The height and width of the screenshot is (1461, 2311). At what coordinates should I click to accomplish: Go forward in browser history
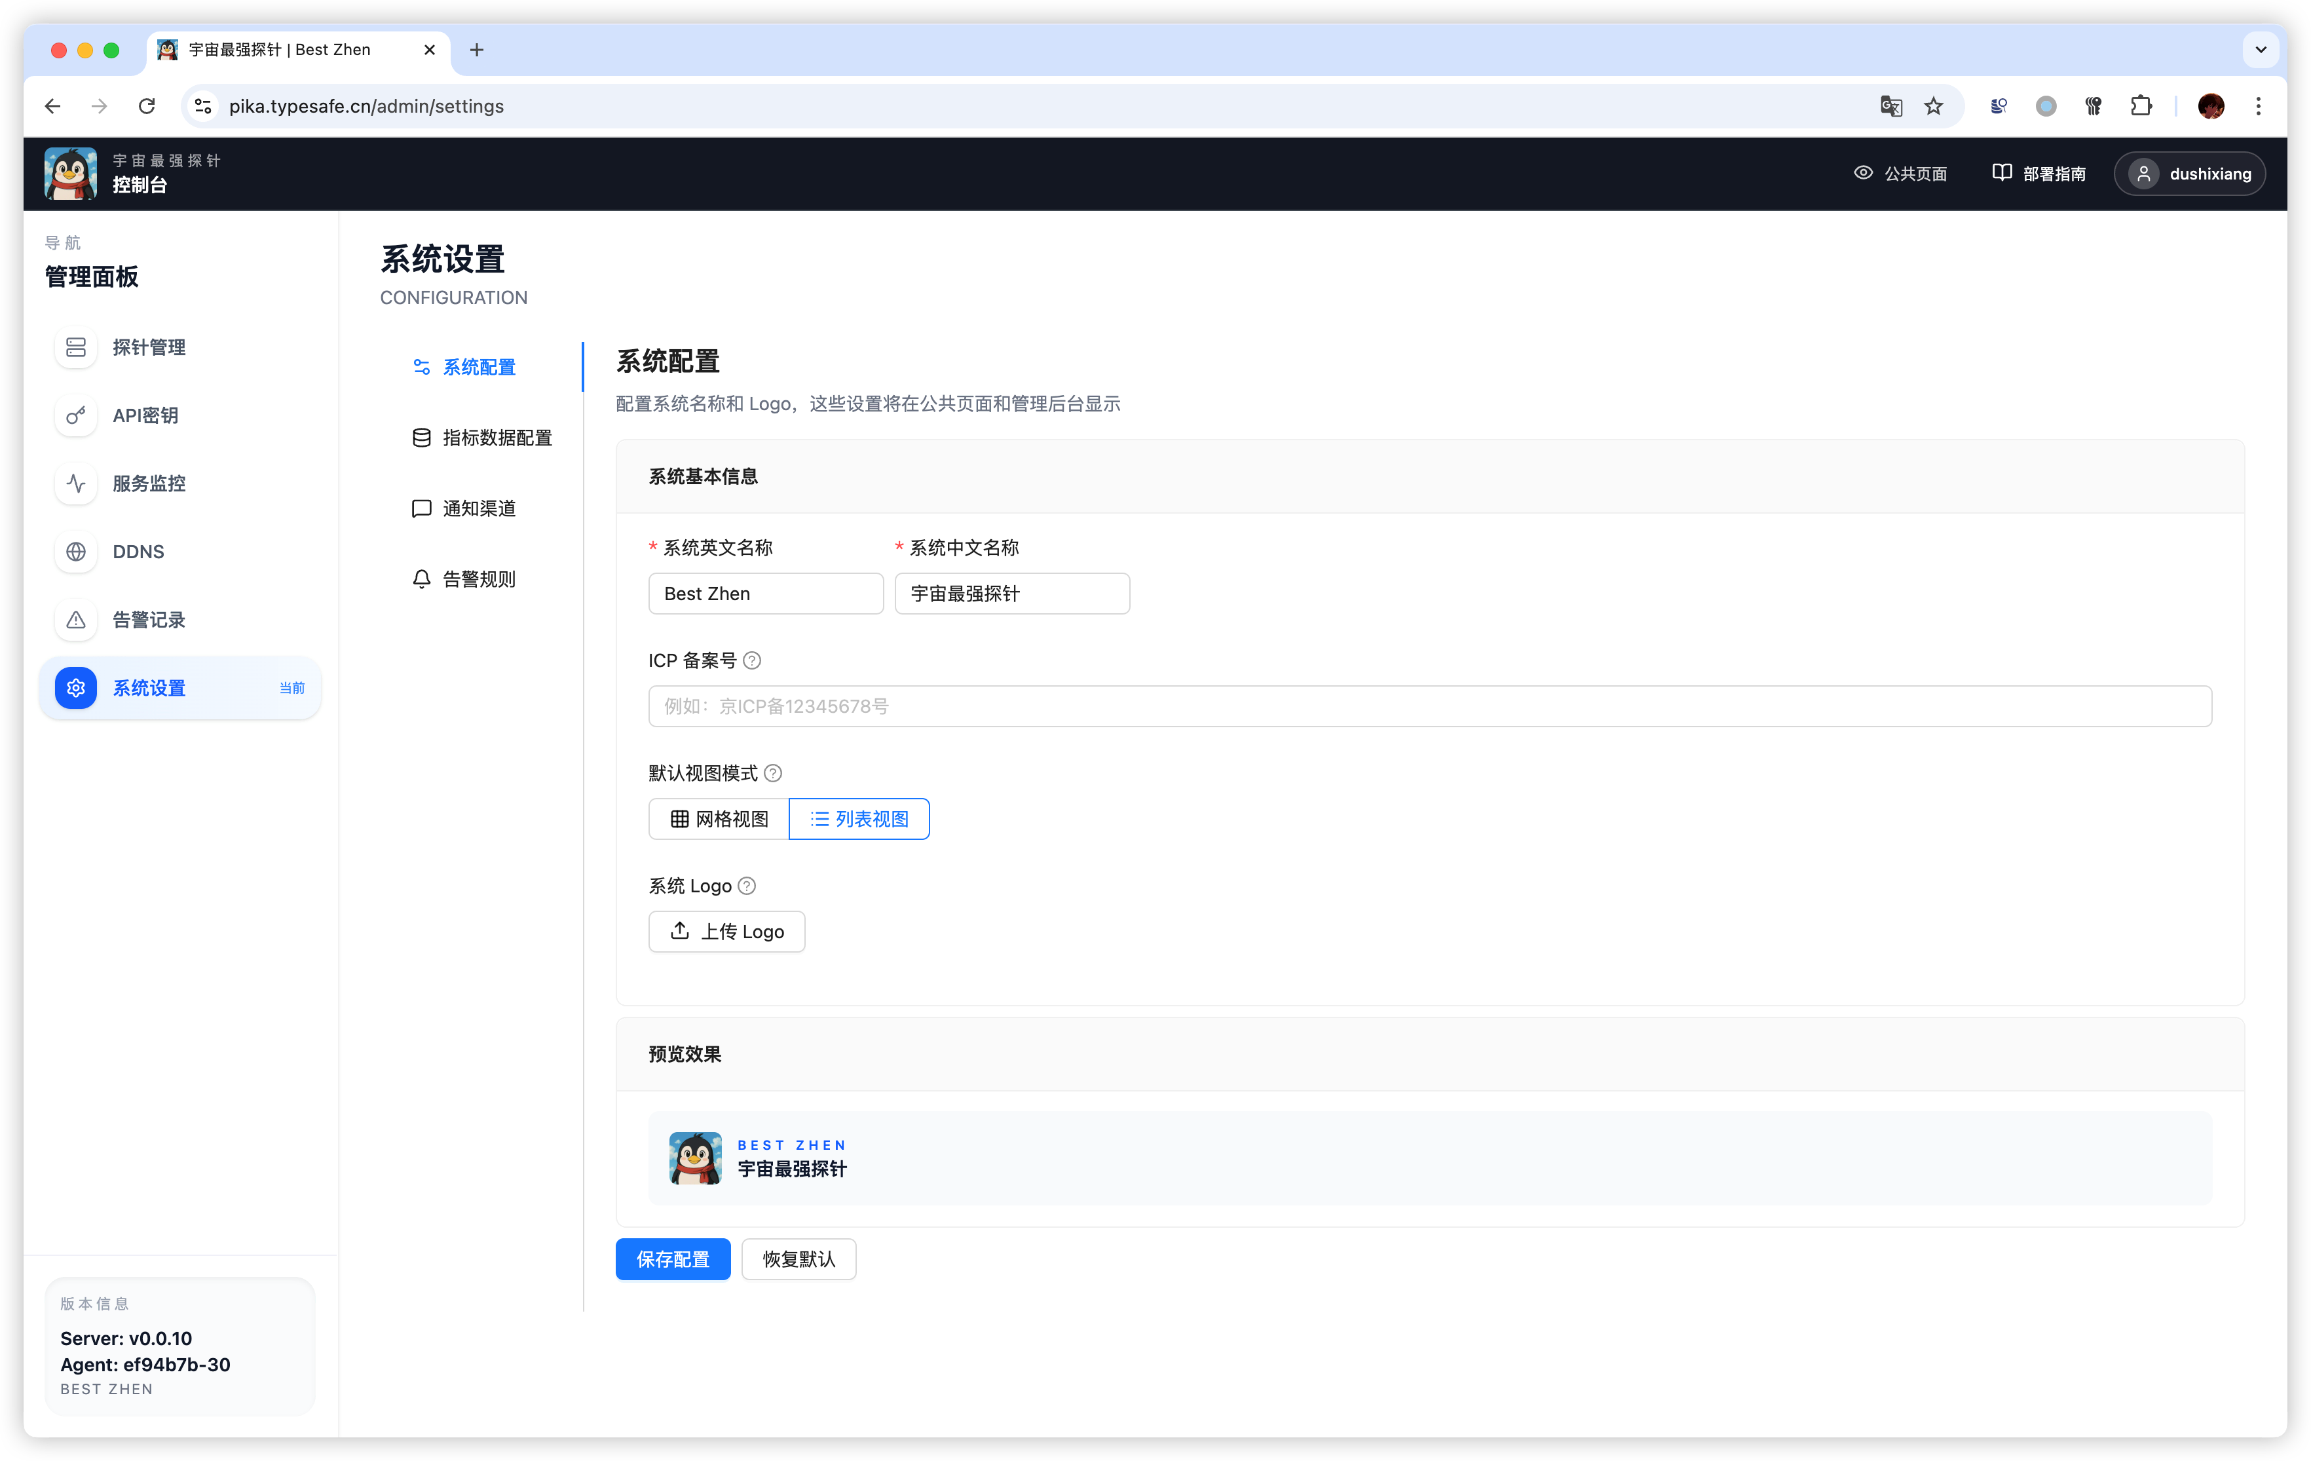coord(100,105)
